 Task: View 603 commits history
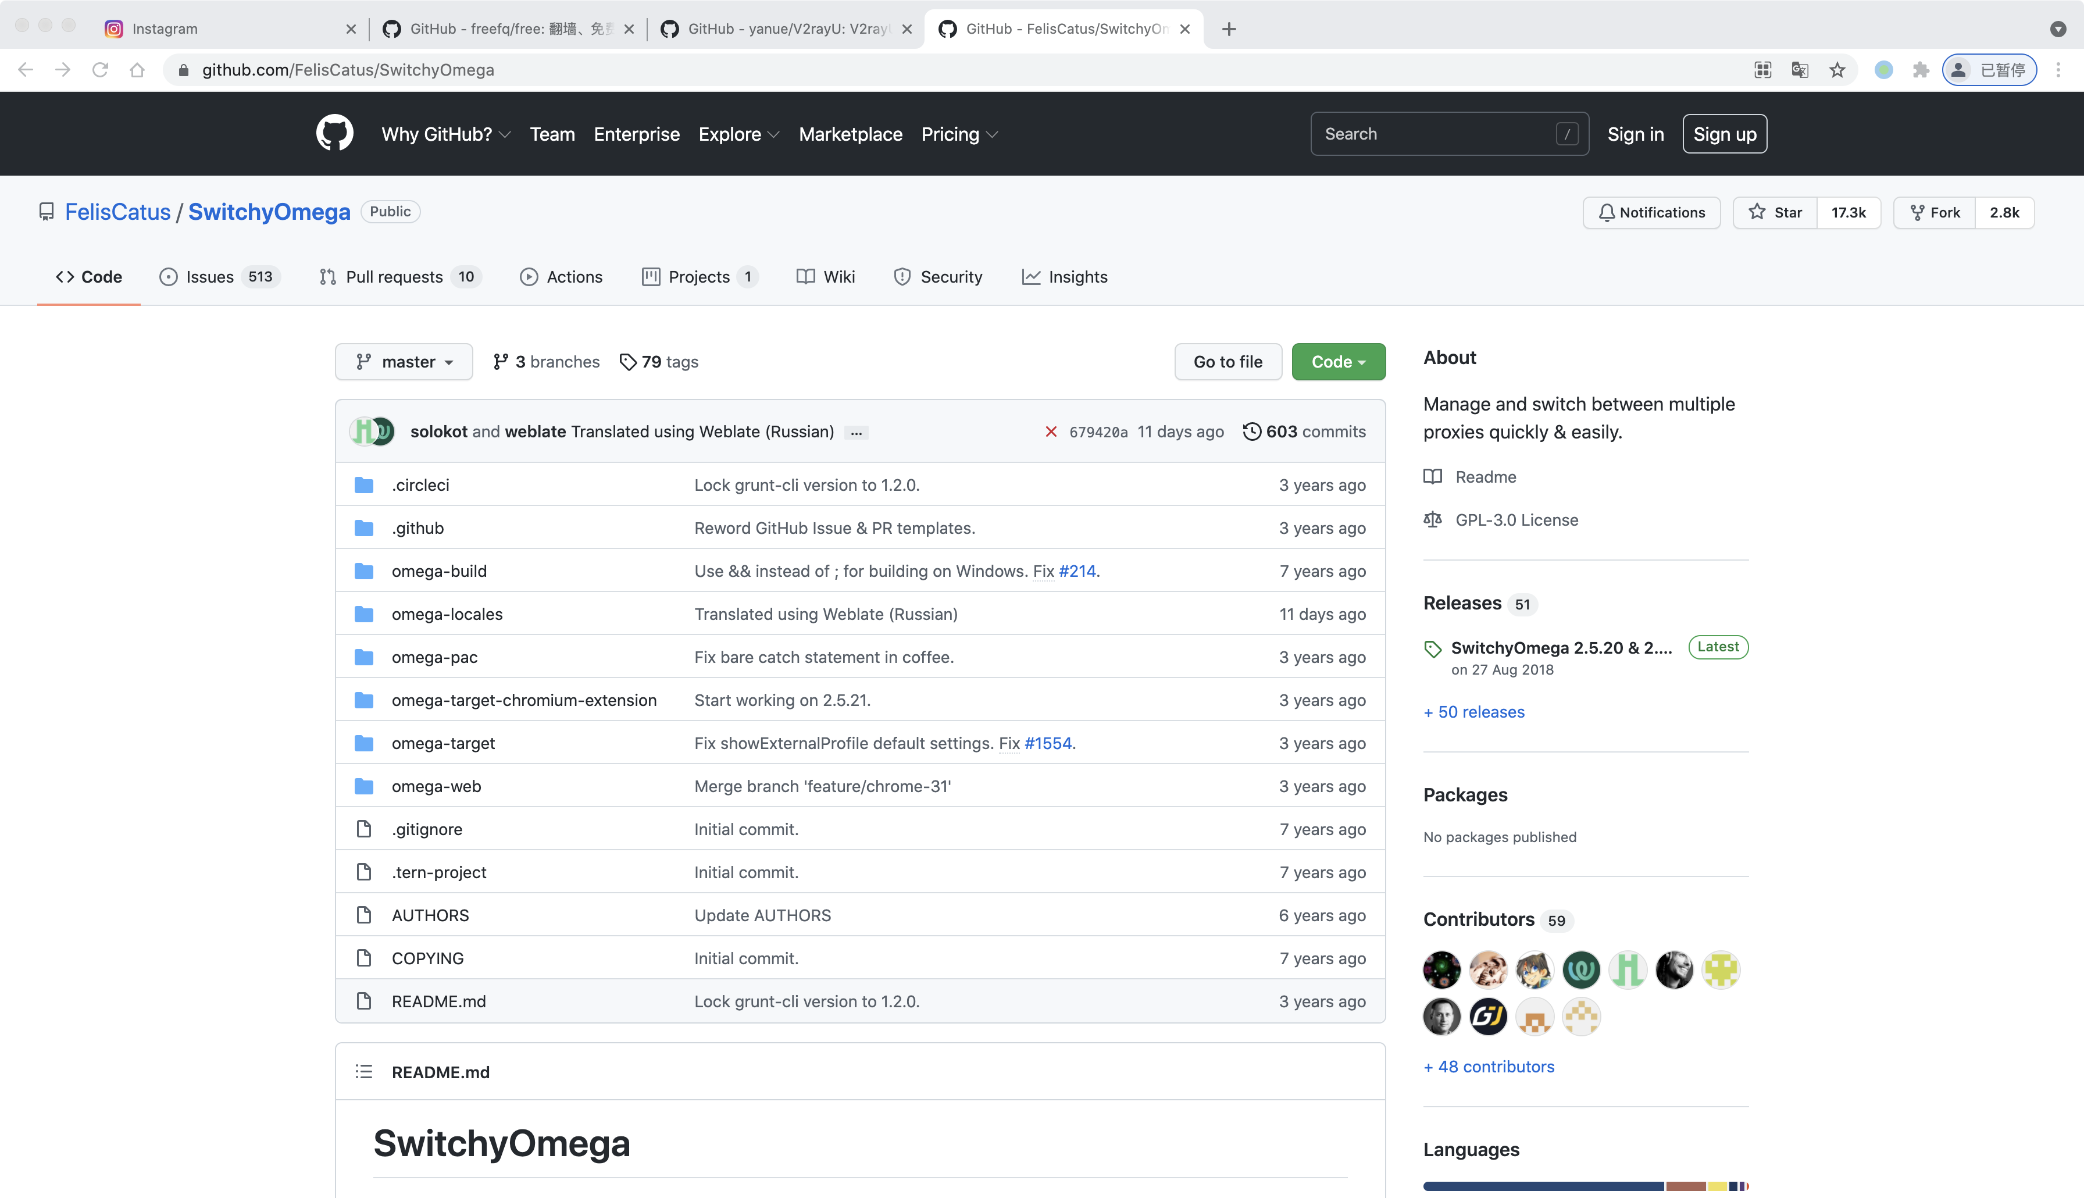pyautogui.click(x=1304, y=431)
